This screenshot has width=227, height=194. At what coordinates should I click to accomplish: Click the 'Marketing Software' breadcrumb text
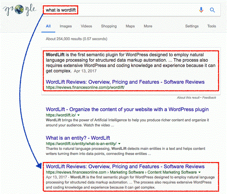[x=127, y=172]
